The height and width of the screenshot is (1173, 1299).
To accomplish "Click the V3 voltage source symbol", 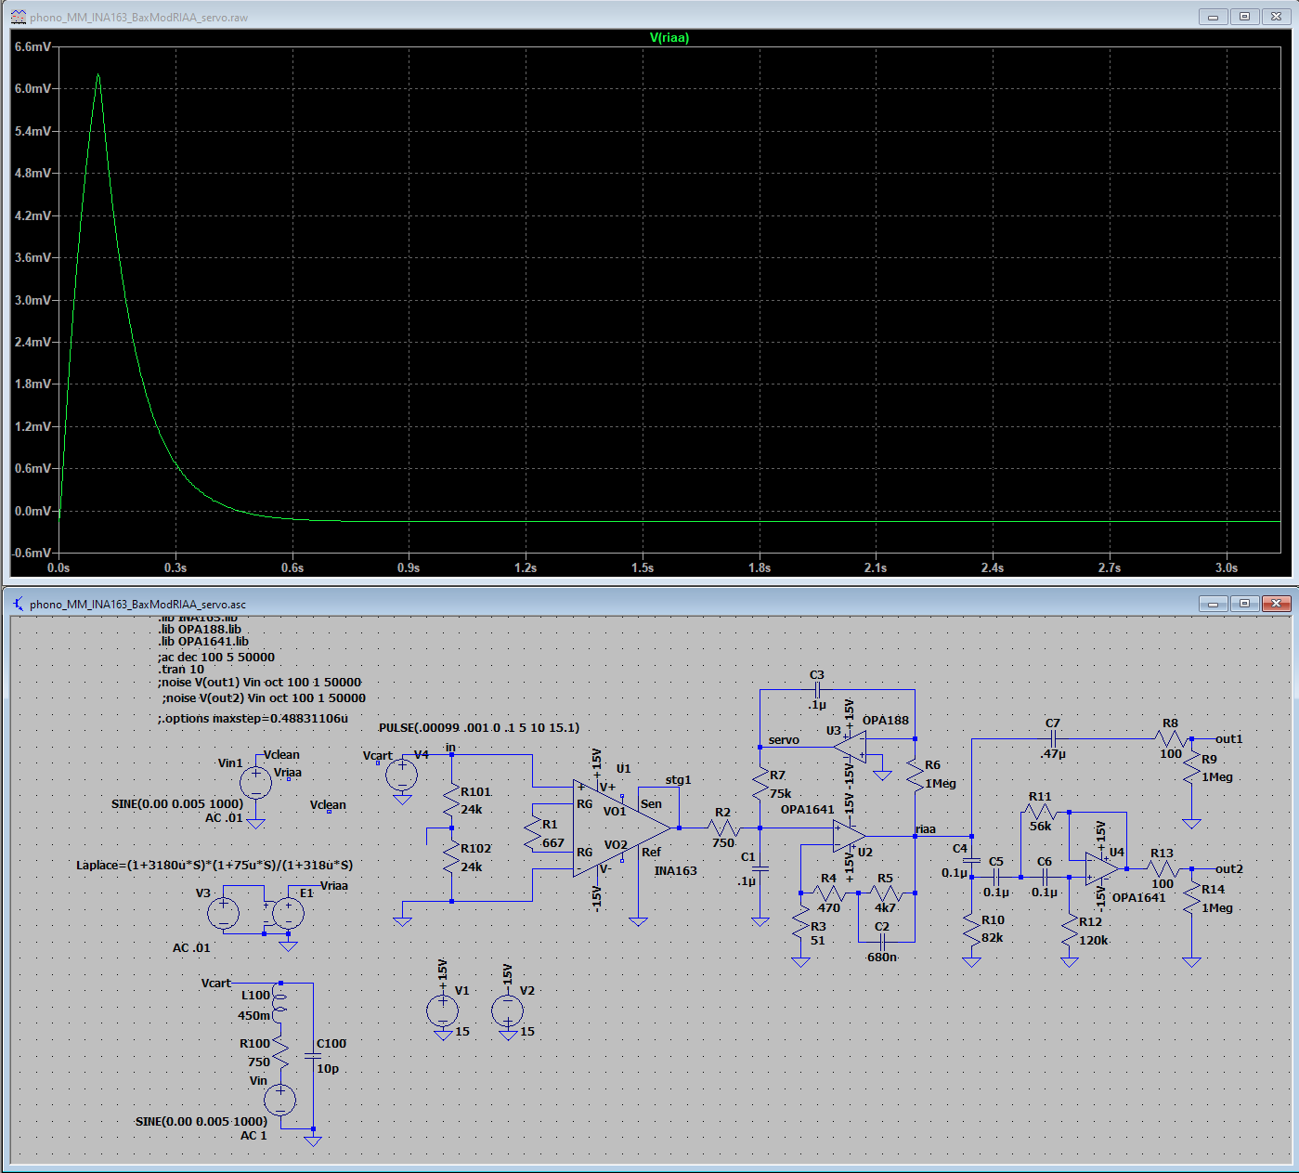I will pos(223,914).
